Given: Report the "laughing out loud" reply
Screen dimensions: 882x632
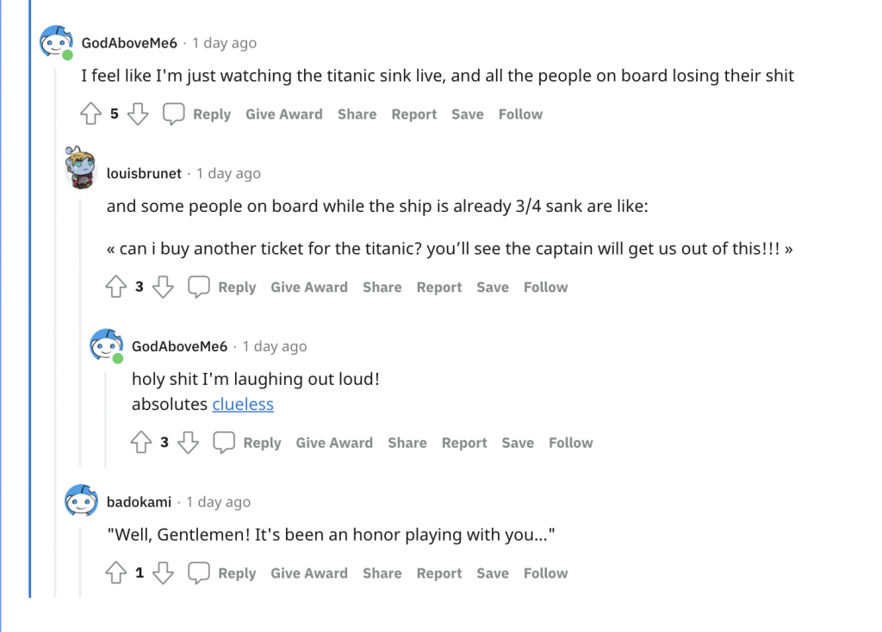Looking at the screenshot, I should point(464,443).
